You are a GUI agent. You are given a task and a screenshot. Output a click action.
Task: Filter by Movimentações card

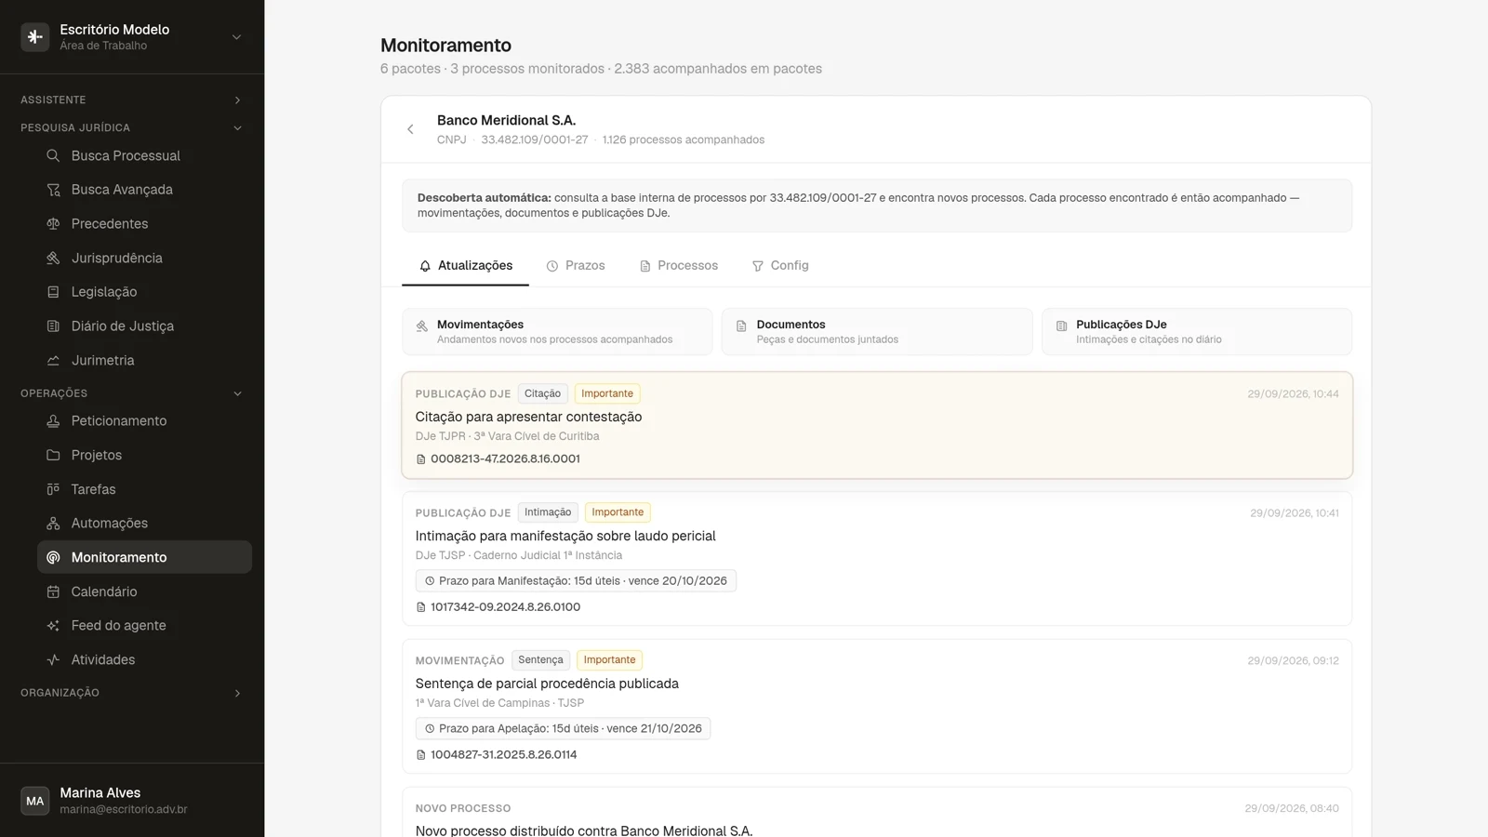[557, 332]
